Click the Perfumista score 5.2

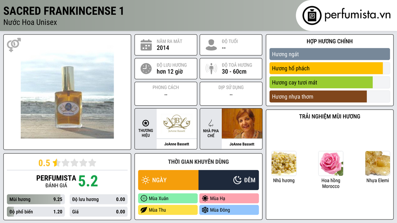[88, 181]
